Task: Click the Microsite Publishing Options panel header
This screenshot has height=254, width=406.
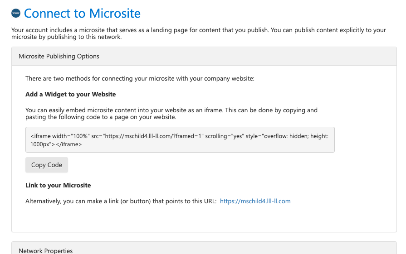Action: point(204,56)
